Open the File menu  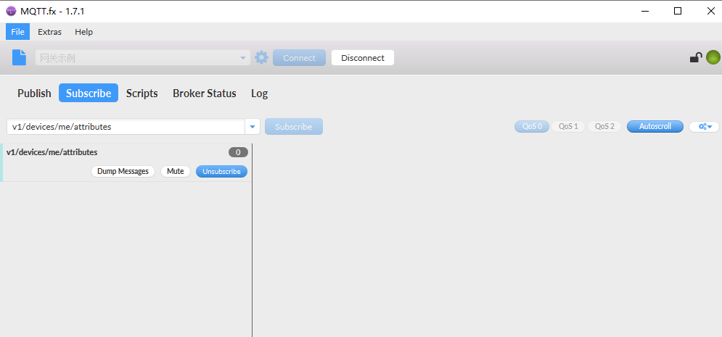[18, 32]
